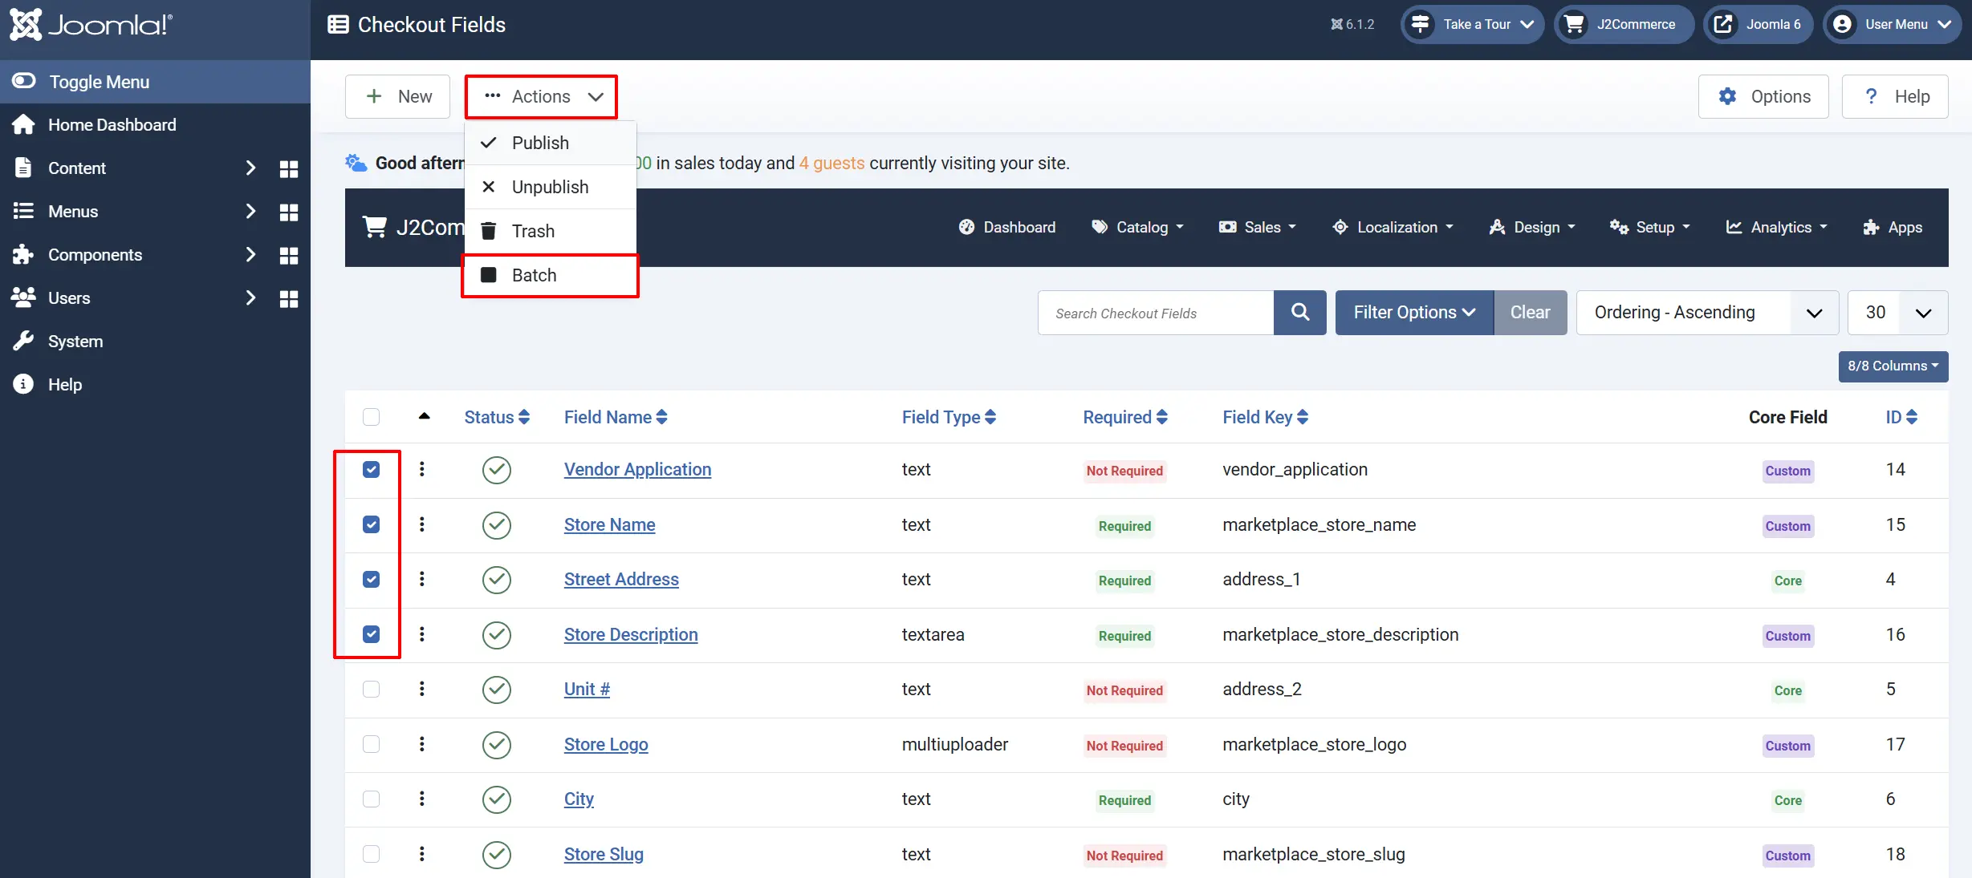Click the Search Checkout Fields input
This screenshot has height=878, width=1972.
pos(1156,313)
